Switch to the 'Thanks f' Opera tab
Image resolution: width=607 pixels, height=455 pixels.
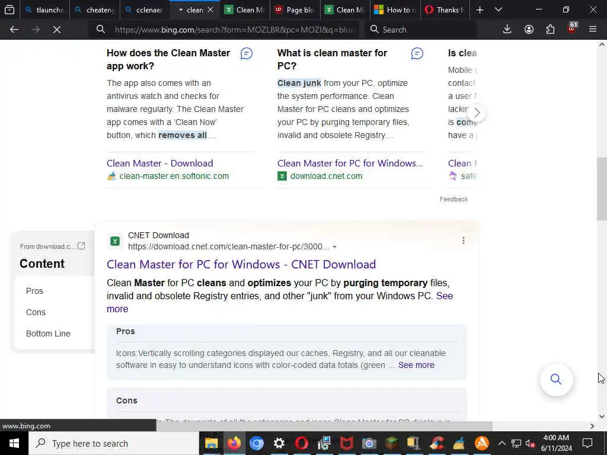445,9
